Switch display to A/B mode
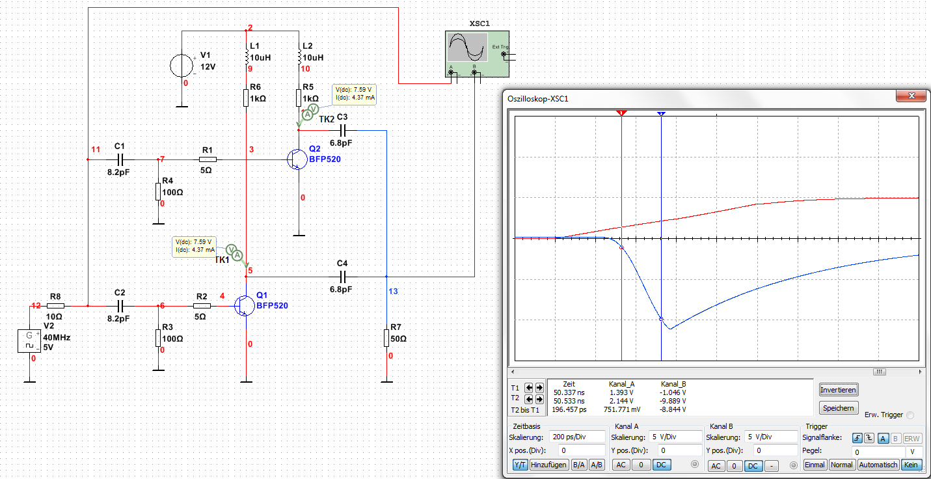The image size is (931, 479). click(597, 465)
